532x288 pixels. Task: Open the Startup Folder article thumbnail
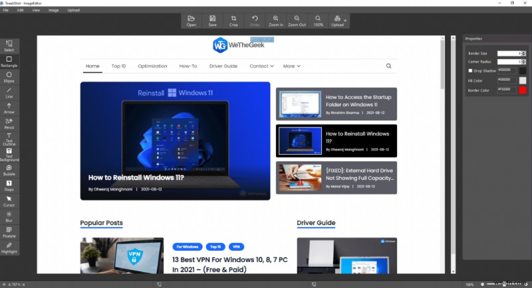pyautogui.click(x=300, y=104)
